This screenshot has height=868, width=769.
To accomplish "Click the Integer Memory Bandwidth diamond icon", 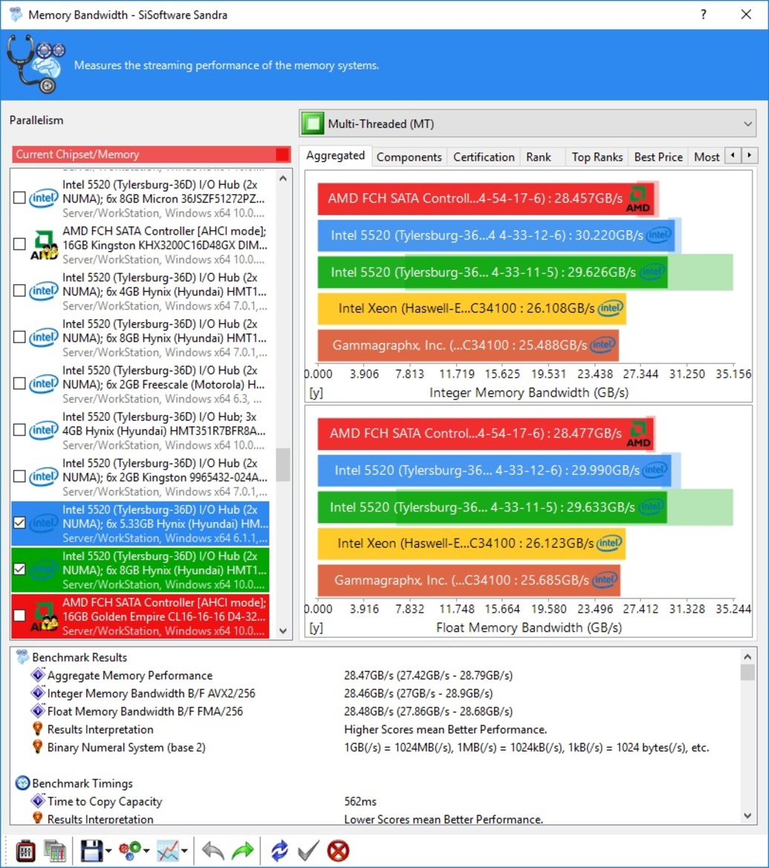I will (38, 693).
